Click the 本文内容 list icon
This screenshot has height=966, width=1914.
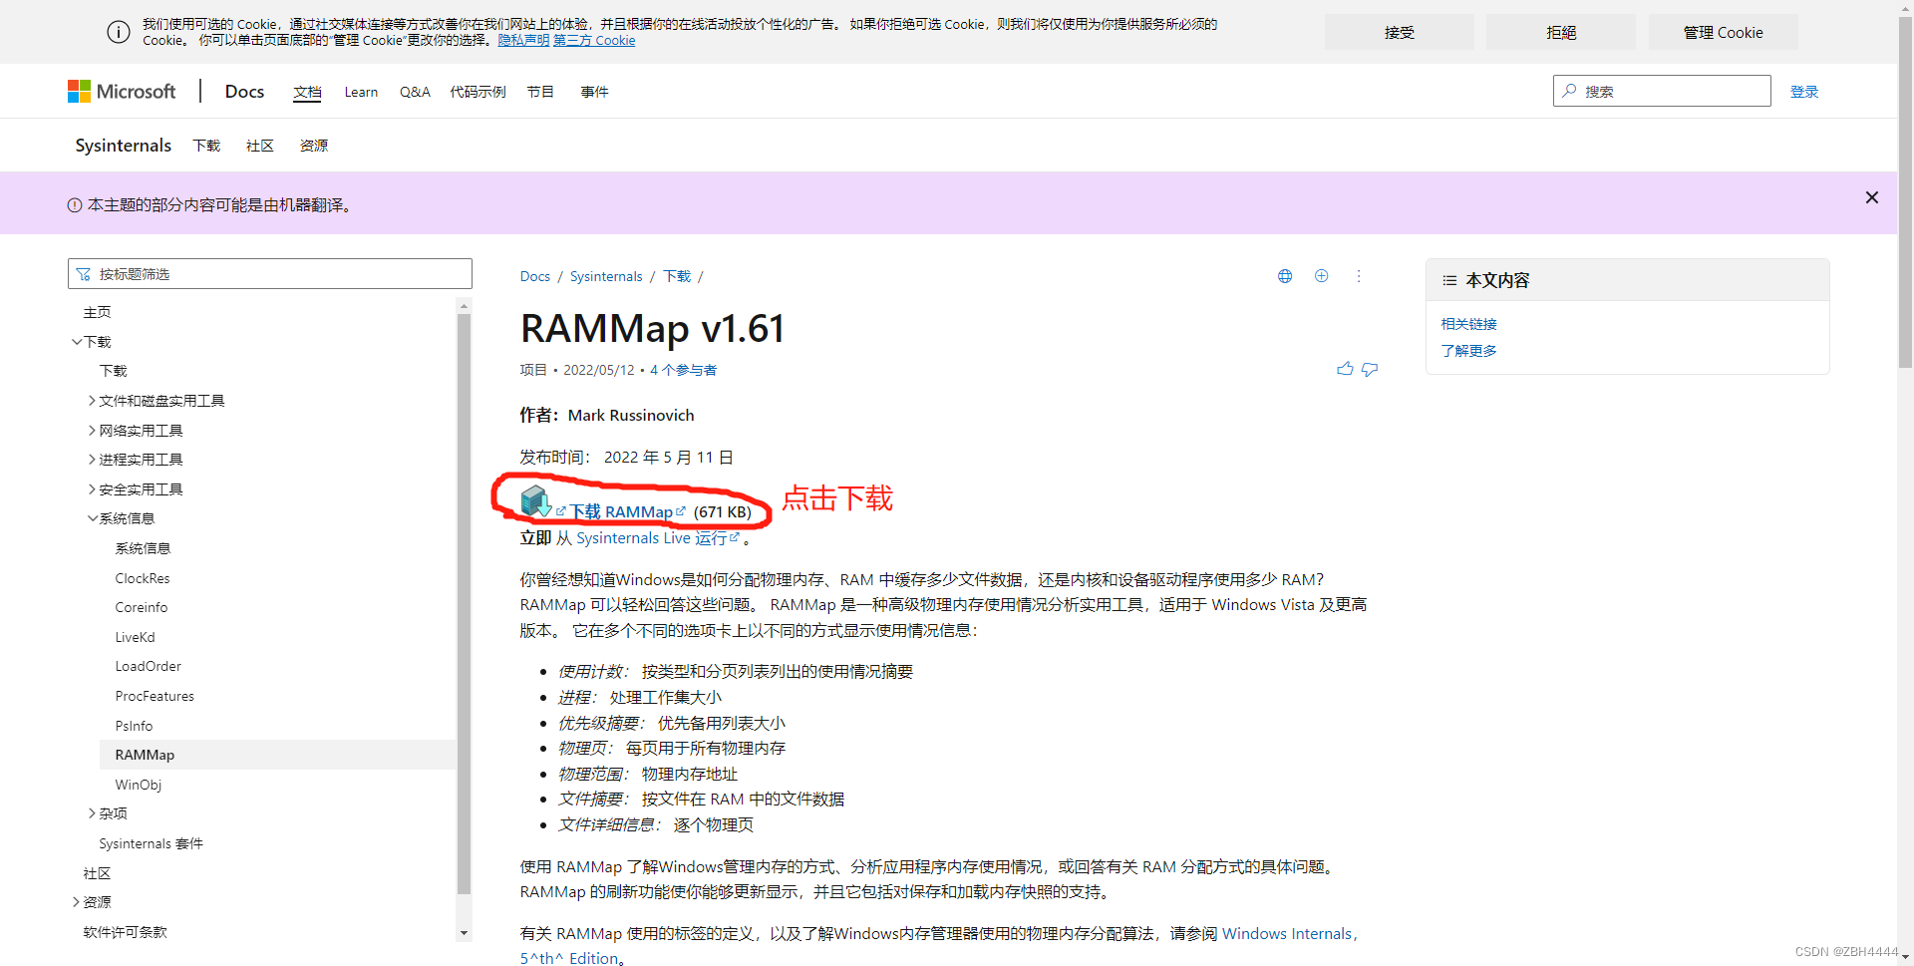click(x=1449, y=280)
